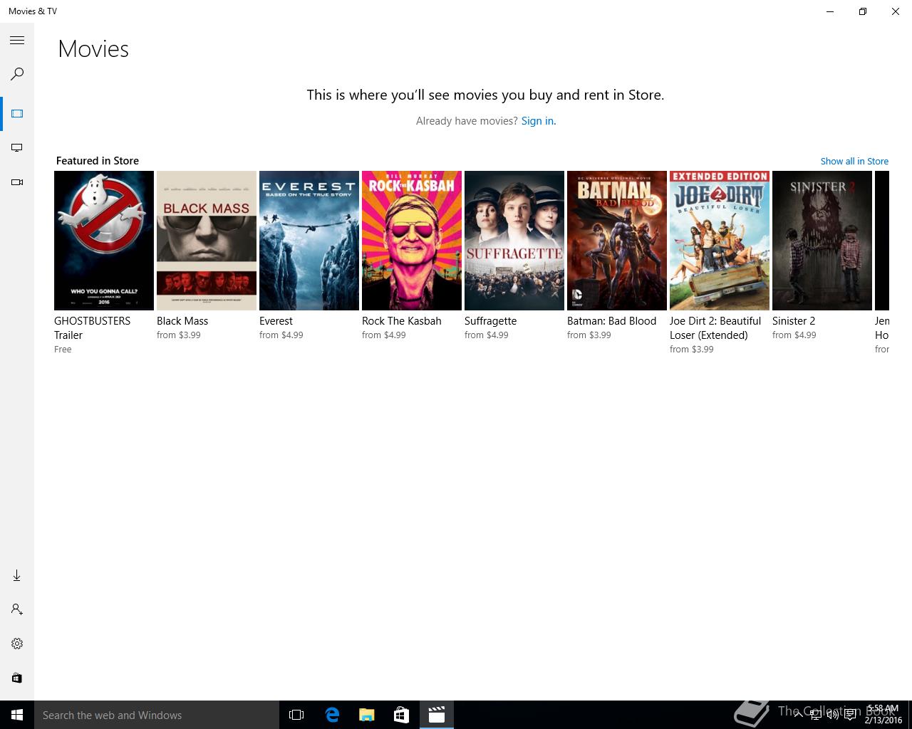The height and width of the screenshot is (729, 912).
Task: Open the Batman: Bad Blood poster
Action: point(617,241)
